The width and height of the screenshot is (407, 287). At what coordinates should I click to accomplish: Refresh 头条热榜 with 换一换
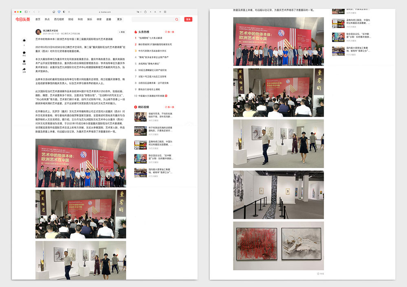pos(169,32)
